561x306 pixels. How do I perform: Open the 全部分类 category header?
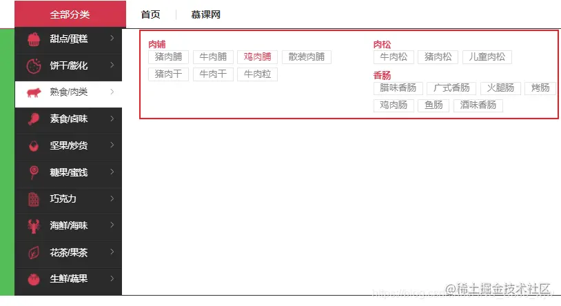click(x=70, y=14)
